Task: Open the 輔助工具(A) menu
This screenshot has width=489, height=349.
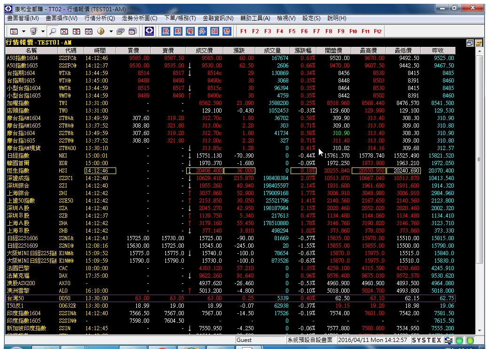Action: point(255,18)
